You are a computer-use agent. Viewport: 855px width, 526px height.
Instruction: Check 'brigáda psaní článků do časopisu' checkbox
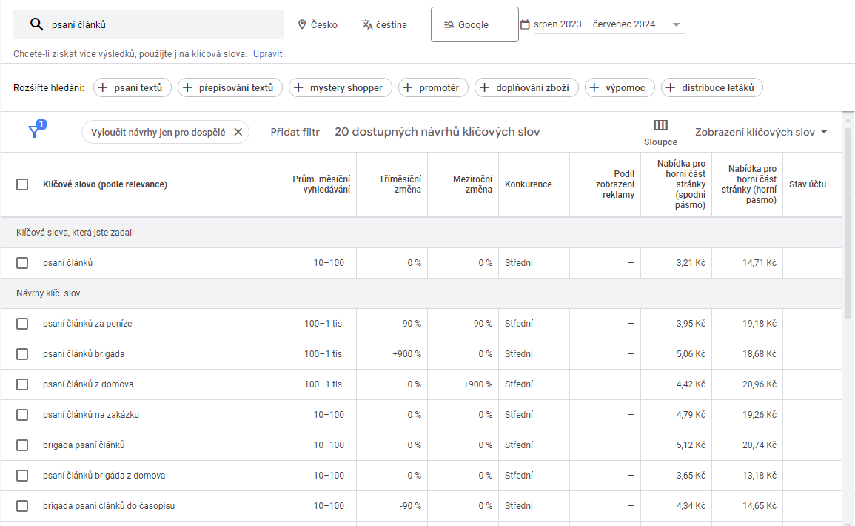pos(22,506)
